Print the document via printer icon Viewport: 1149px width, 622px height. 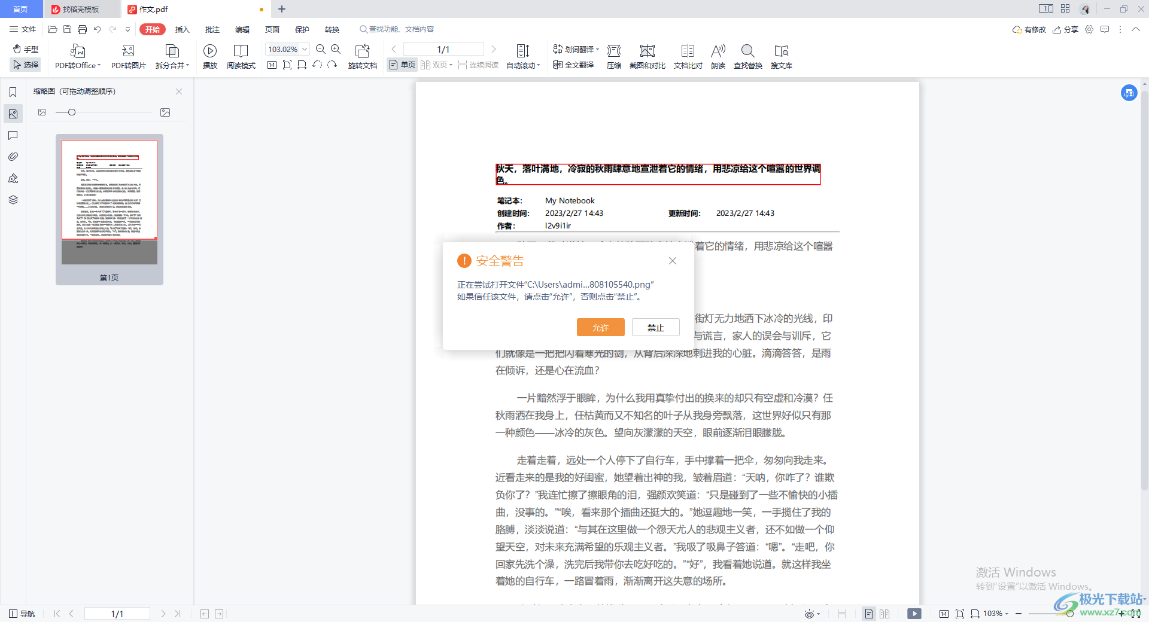click(x=82, y=29)
